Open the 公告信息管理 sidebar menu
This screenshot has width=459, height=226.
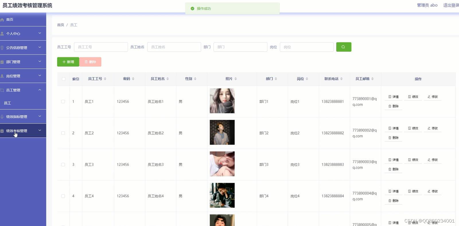click(x=23, y=48)
